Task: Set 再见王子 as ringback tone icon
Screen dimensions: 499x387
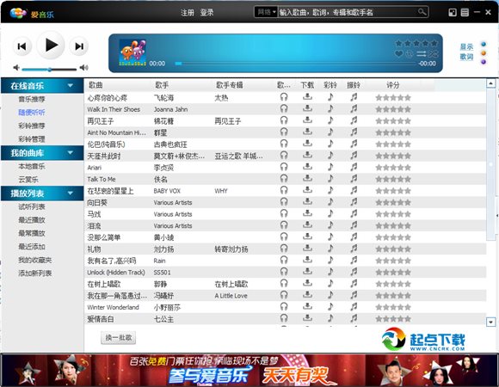Action: (330, 120)
